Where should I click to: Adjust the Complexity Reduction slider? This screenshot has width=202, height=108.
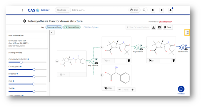coord(21,62)
